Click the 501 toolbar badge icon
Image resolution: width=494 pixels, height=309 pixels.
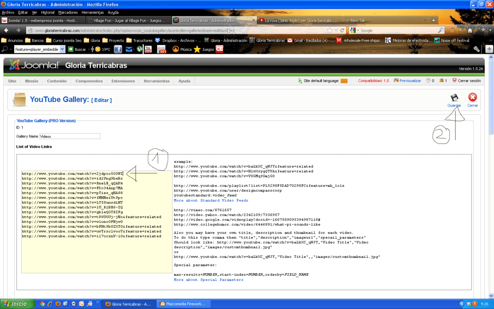click(x=161, y=49)
